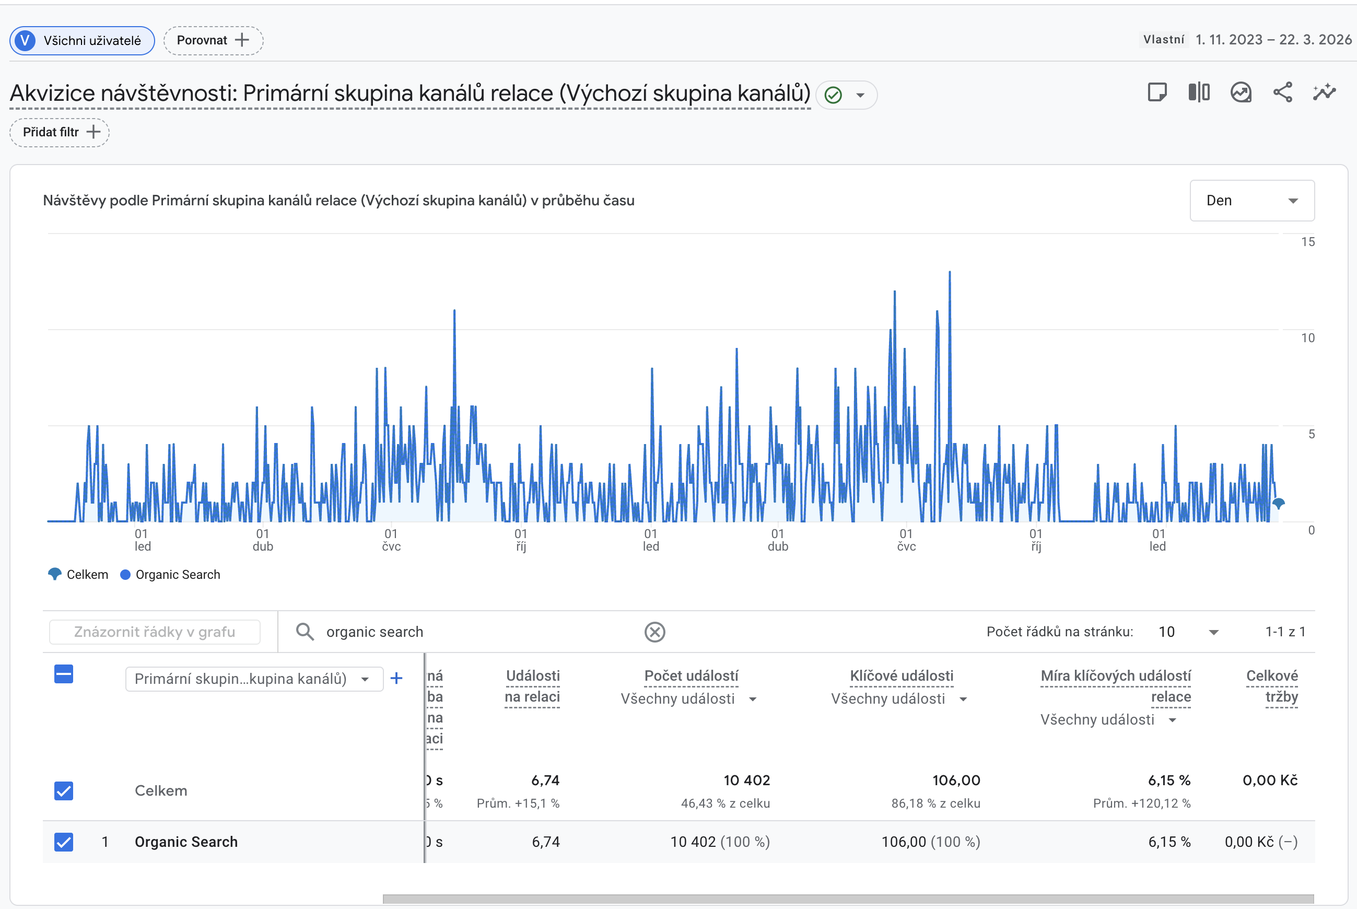This screenshot has width=1357, height=909.
Task: Uncheck the Celkem row checkbox
Action: click(64, 791)
